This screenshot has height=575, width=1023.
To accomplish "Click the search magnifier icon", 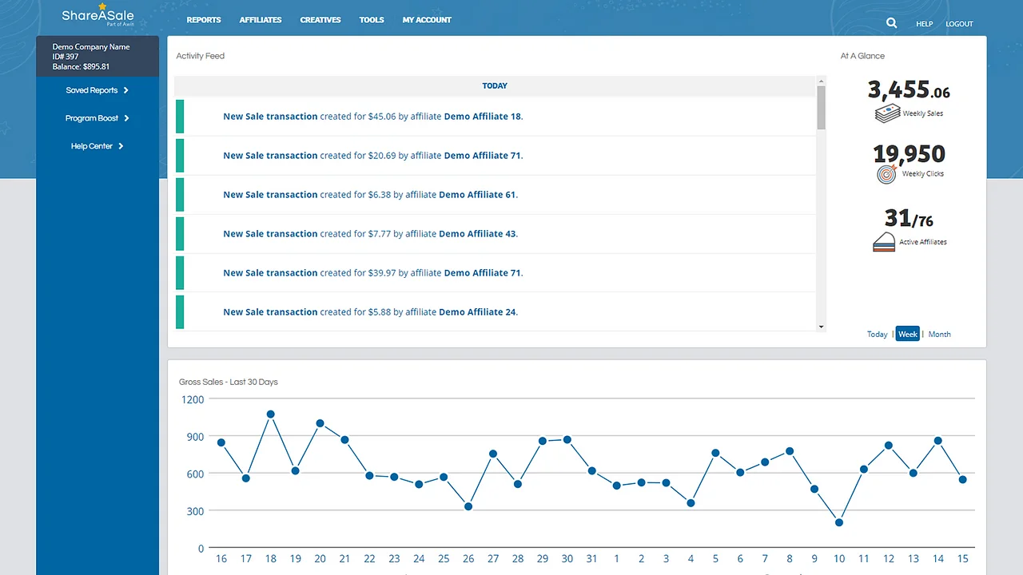I will [x=891, y=23].
